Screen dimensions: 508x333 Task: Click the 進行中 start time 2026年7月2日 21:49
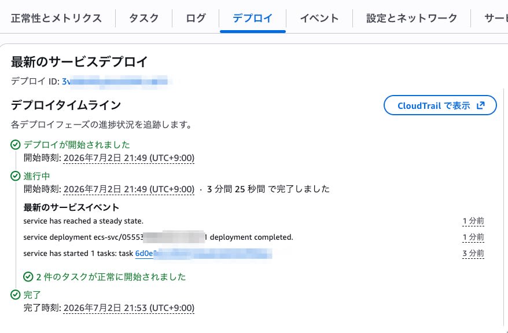[129, 189]
